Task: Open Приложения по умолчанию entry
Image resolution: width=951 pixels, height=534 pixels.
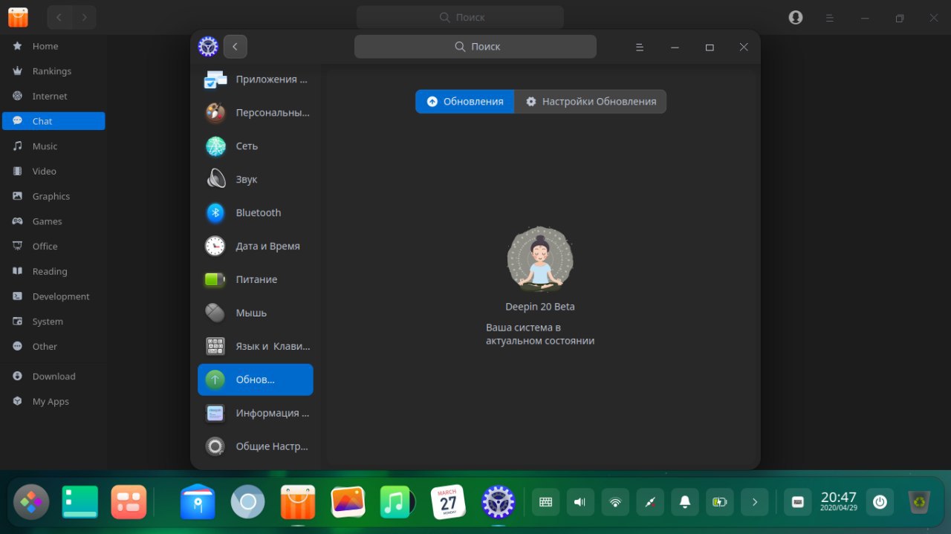Action: [x=255, y=79]
